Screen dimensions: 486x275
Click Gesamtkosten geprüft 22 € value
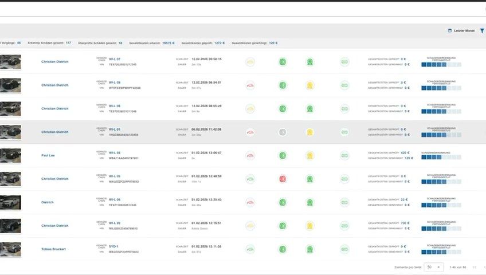point(404,200)
